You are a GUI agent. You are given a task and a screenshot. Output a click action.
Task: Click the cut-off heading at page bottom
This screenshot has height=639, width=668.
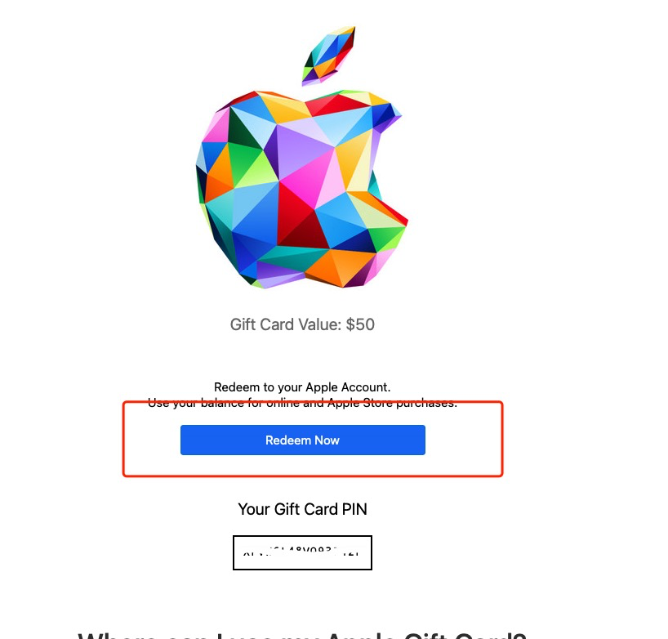(302, 635)
